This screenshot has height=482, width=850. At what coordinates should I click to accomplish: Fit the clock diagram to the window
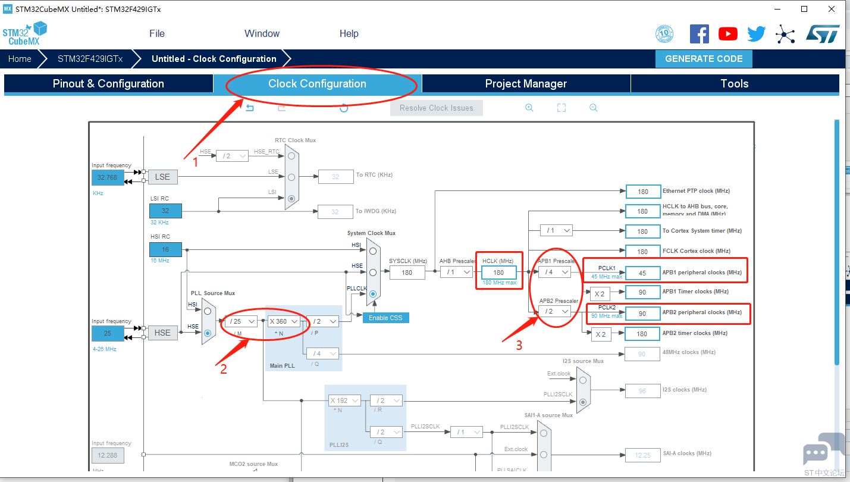tap(561, 108)
